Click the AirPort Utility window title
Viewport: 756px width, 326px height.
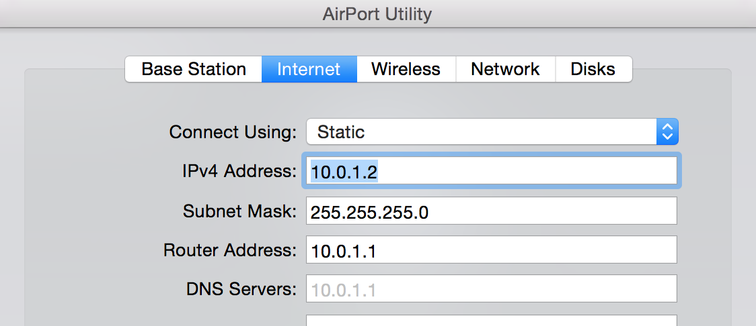tap(377, 13)
